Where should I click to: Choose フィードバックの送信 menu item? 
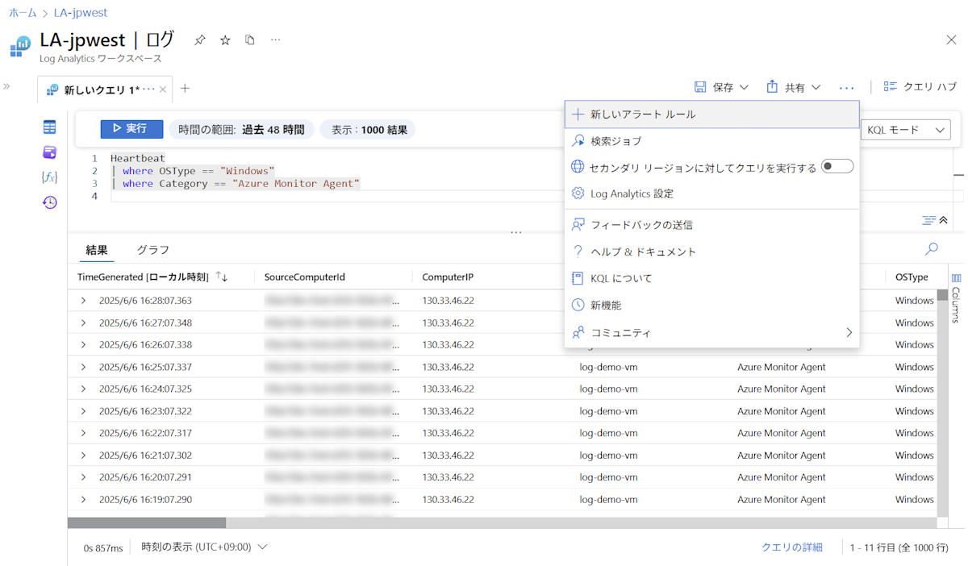712,225
